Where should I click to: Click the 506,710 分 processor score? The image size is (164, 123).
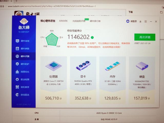(54, 98)
